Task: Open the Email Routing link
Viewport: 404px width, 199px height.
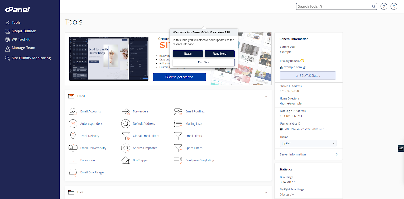Action: [x=195, y=111]
